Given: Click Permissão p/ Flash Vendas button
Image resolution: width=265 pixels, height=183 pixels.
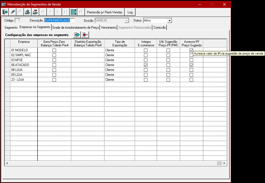Looking at the screenshot, I should (105, 12).
